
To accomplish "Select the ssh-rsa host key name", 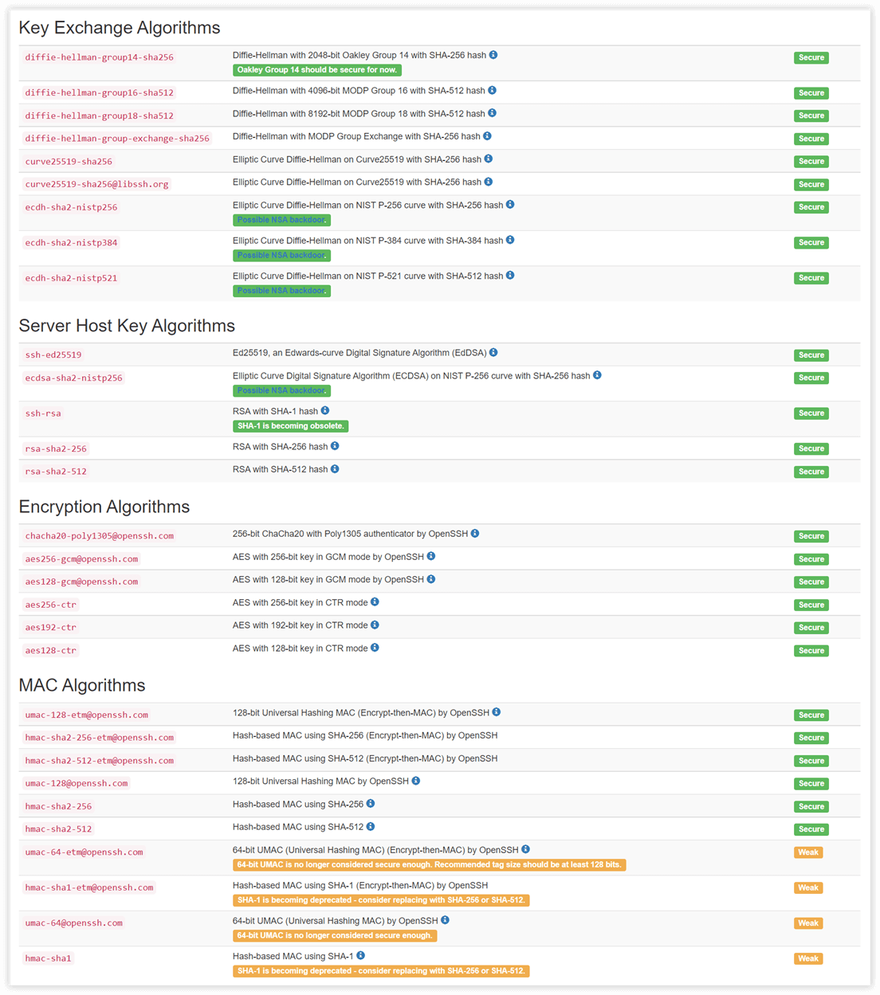I will click(x=43, y=413).
